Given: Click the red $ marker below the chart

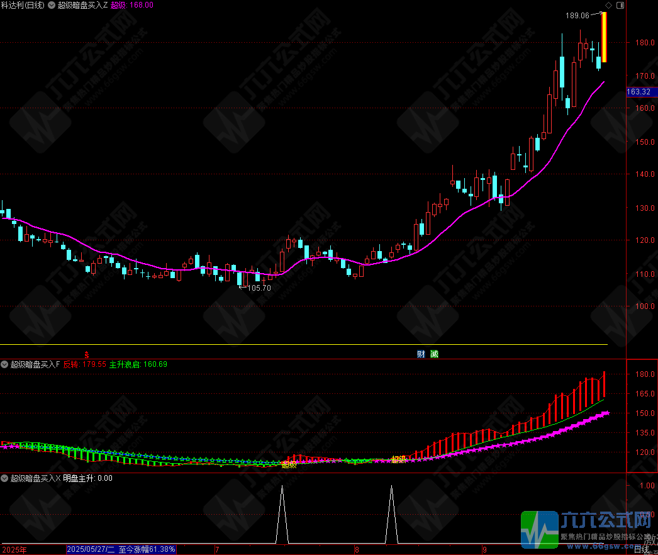Looking at the screenshot, I should pos(87,354).
